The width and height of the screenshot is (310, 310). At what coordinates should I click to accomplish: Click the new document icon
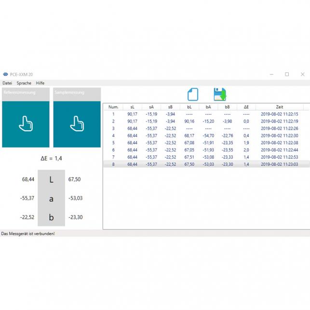[x=193, y=94]
